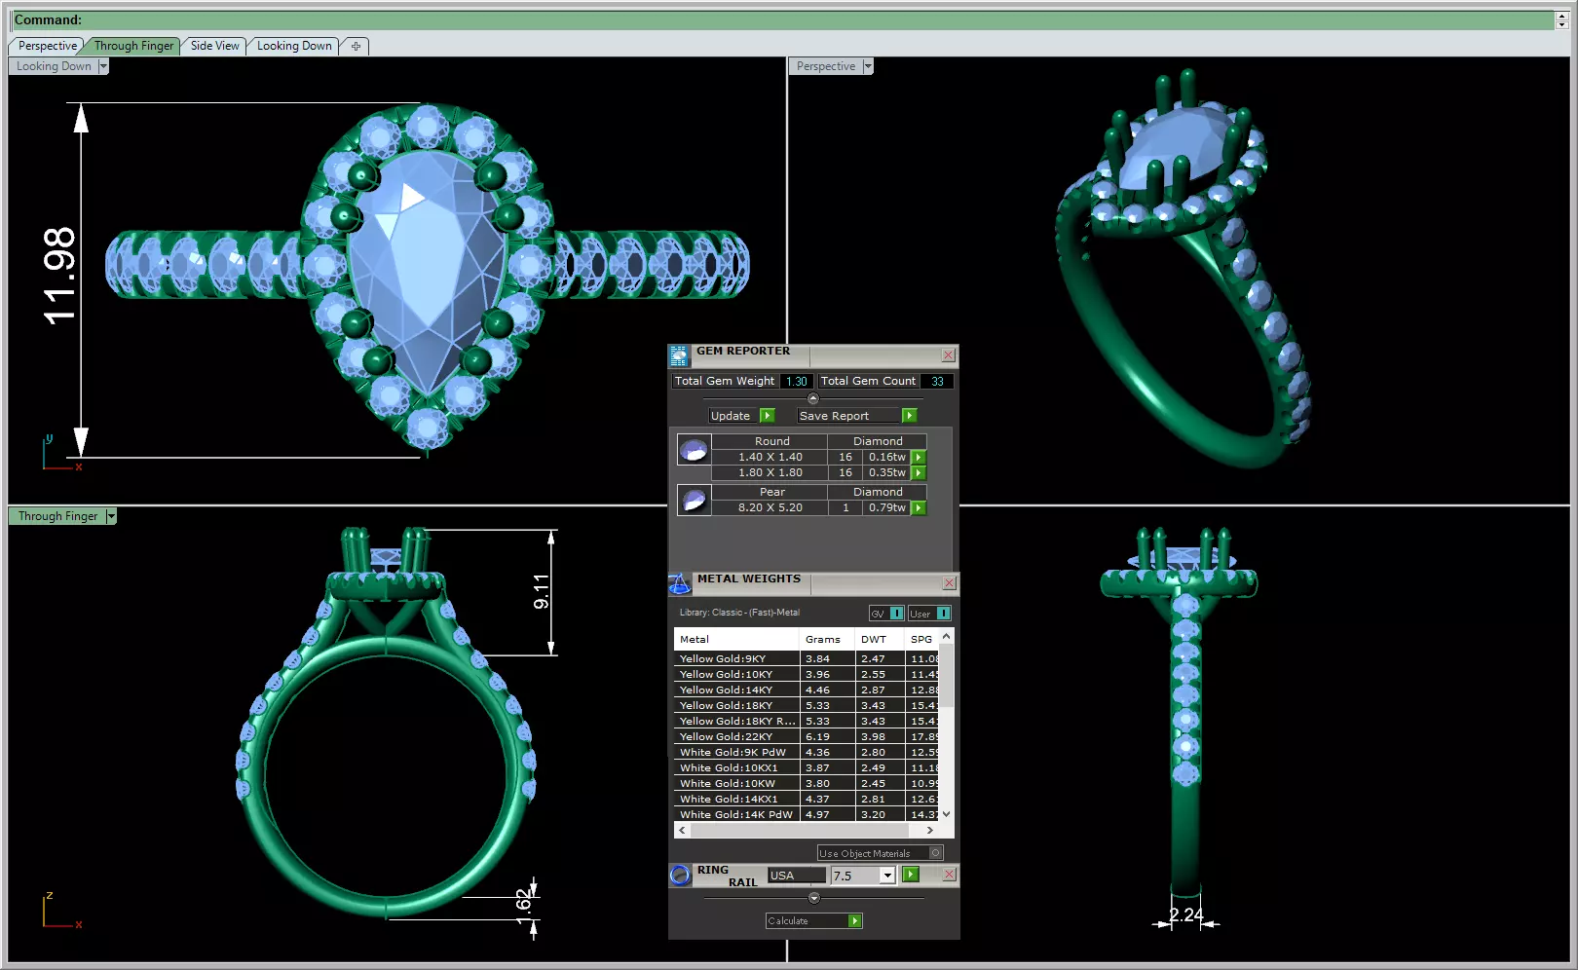Screen dimensions: 1578x970
Task: Close the Gem Reporter panel
Action: pos(949,355)
